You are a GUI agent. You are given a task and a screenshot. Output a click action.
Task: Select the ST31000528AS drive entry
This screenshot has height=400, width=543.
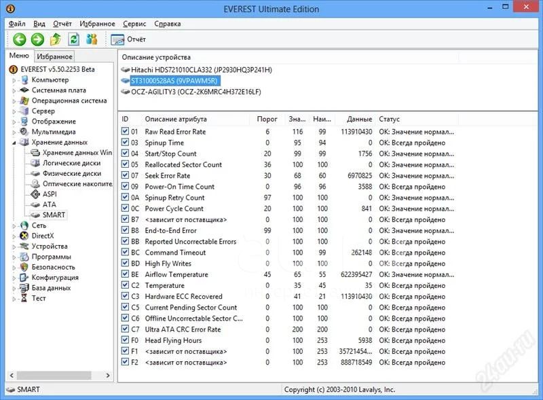point(174,81)
